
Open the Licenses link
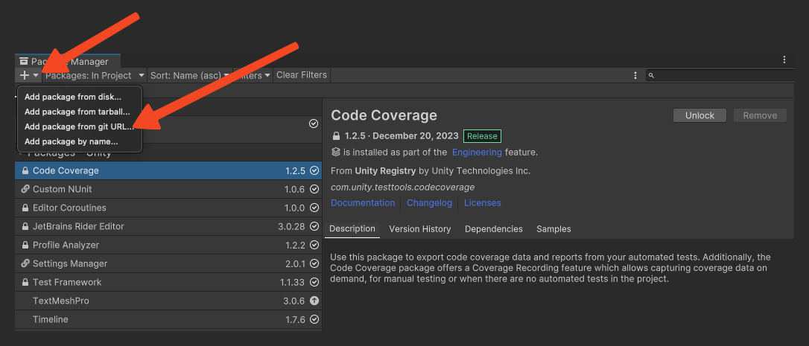483,203
